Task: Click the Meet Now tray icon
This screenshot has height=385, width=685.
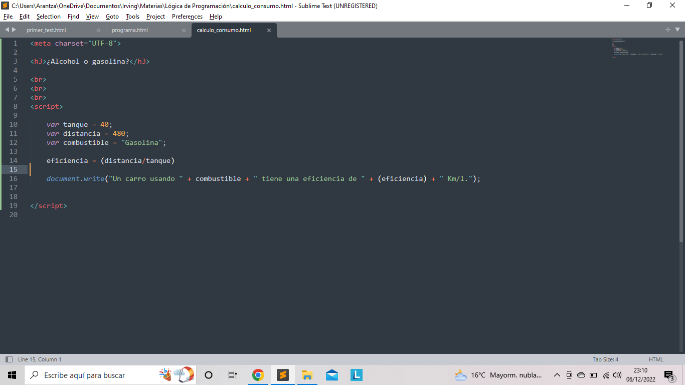Action: (569, 375)
